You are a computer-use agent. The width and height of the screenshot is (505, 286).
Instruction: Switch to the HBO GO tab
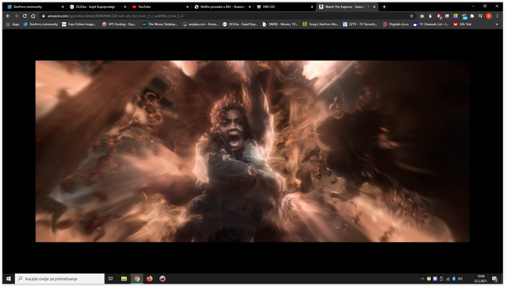[285, 7]
